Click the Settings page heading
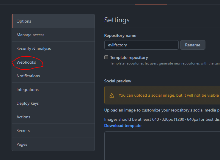The image size is (220, 160). (117, 20)
